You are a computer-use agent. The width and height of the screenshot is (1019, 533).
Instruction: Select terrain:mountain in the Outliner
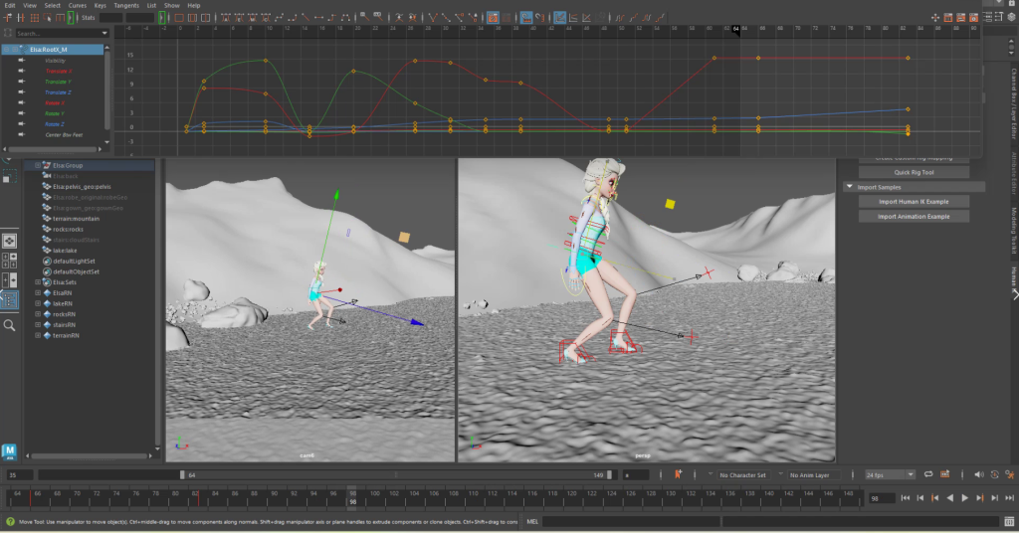point(76,219)
